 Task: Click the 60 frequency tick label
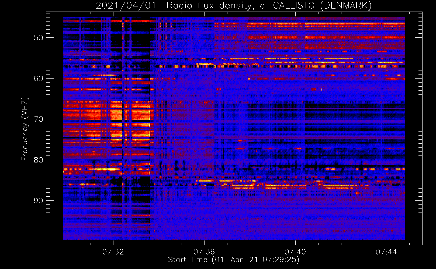tap(39, 79)
